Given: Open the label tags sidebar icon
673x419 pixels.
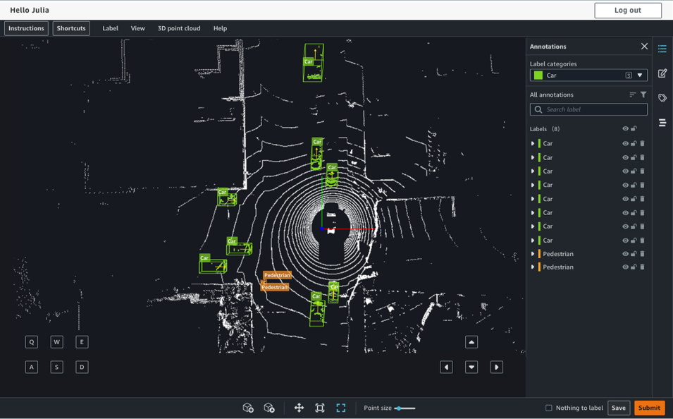Looking at the screenshot, I should 662,98.
